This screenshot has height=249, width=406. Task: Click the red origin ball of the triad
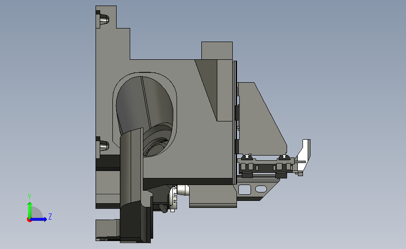[29, 220]
